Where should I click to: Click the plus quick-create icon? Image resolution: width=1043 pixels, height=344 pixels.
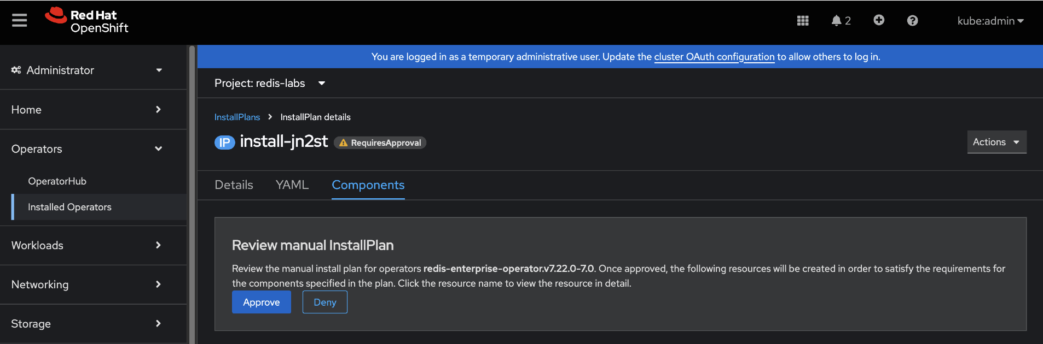pyautogui.click(x=879, y=20)
